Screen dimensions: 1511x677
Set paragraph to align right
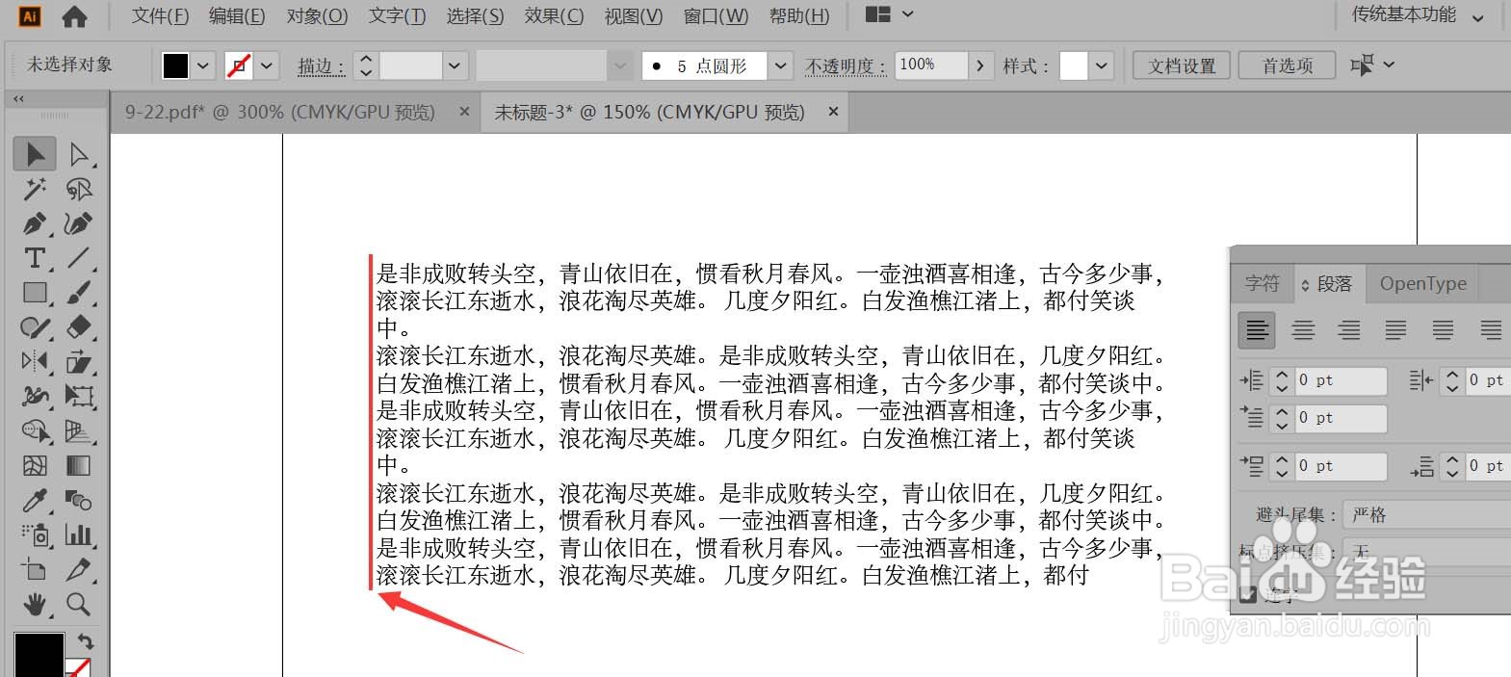pos(1349,330)
